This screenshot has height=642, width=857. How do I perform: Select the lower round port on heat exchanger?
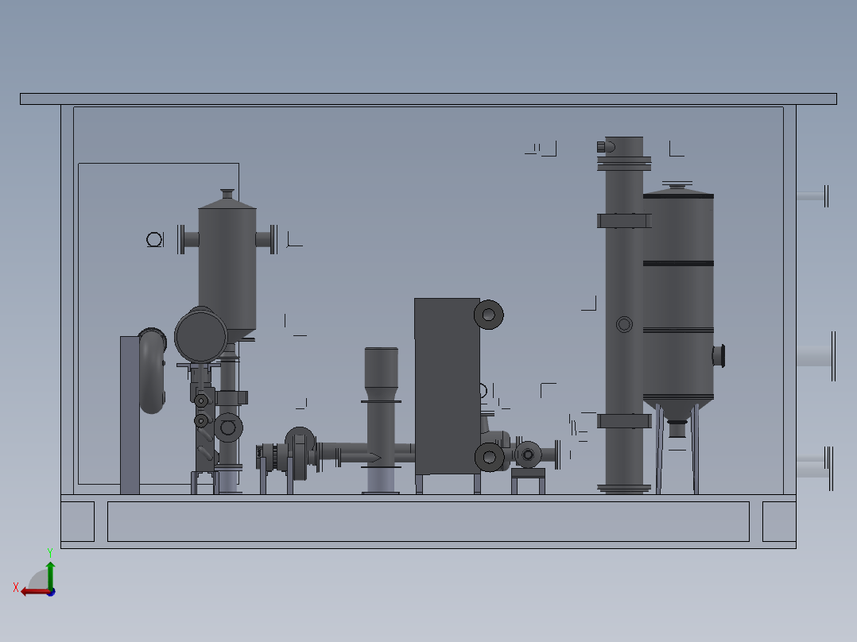tap(489, 457)
